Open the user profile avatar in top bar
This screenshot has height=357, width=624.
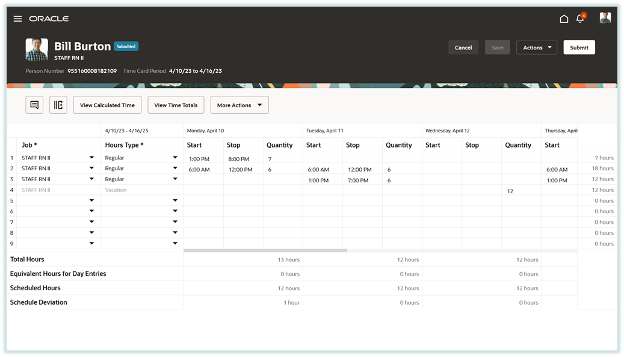(605, 17)
